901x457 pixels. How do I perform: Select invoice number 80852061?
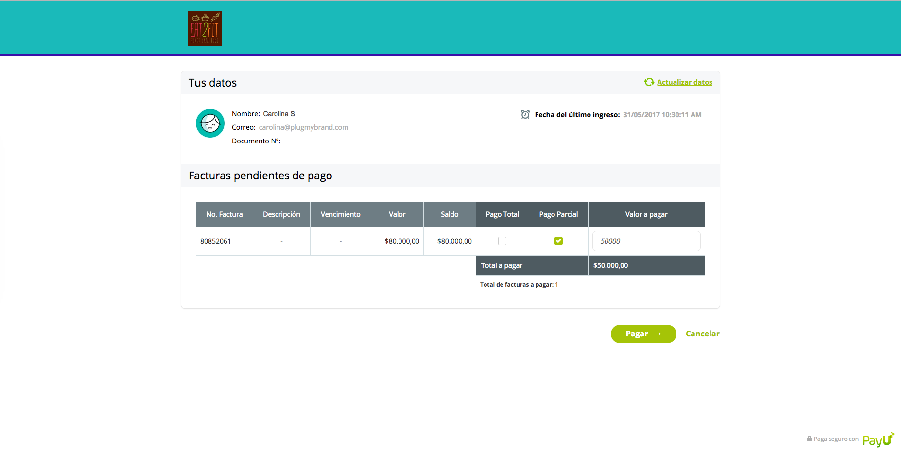(x=215, y=241)
